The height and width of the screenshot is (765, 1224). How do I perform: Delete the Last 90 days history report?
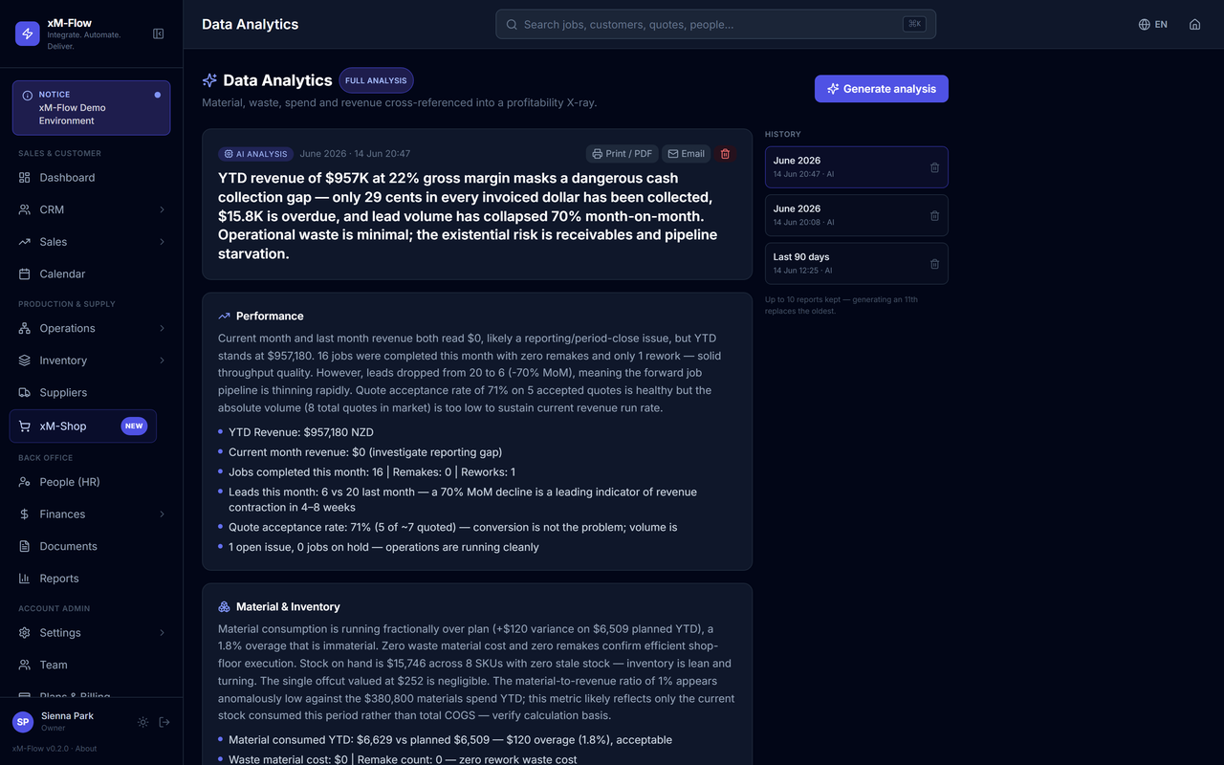(935, 264)
